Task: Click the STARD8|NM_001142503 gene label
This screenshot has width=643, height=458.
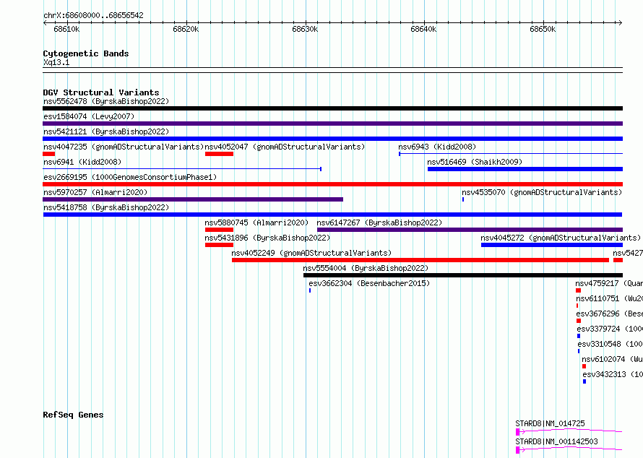Action: [x=556, y=441]
